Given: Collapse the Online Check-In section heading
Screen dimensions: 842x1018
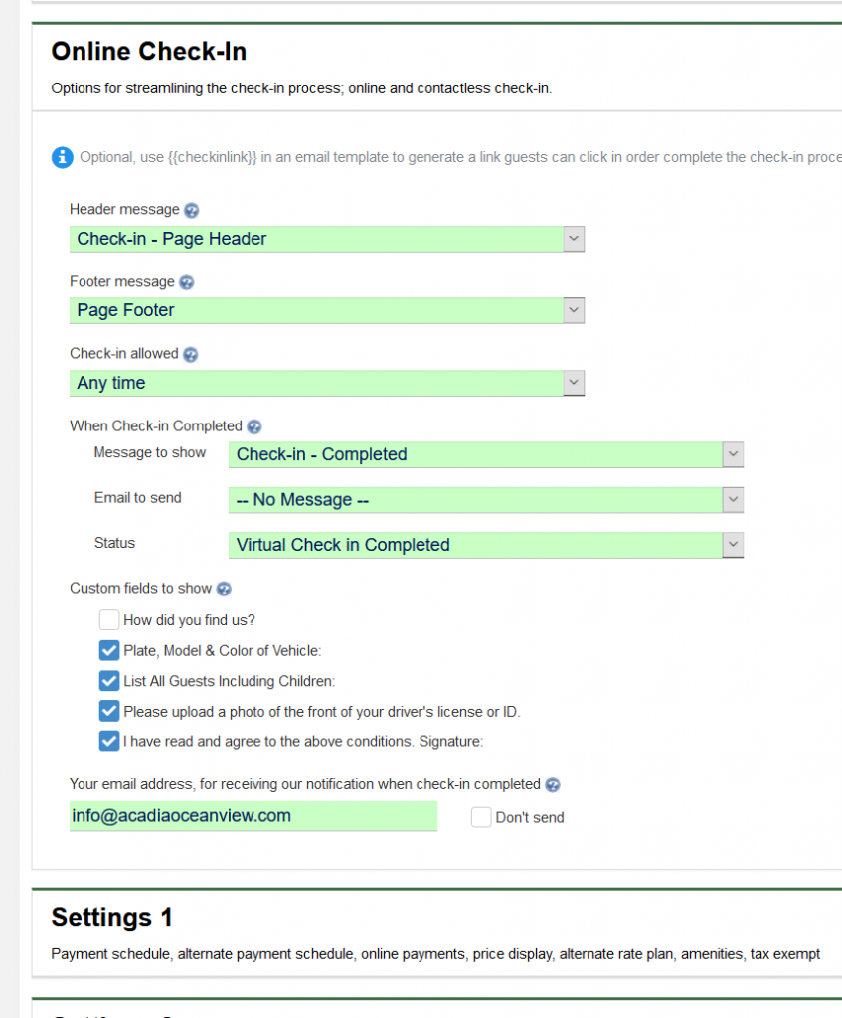Looking at the screenshot, I should tap(149, 52).
